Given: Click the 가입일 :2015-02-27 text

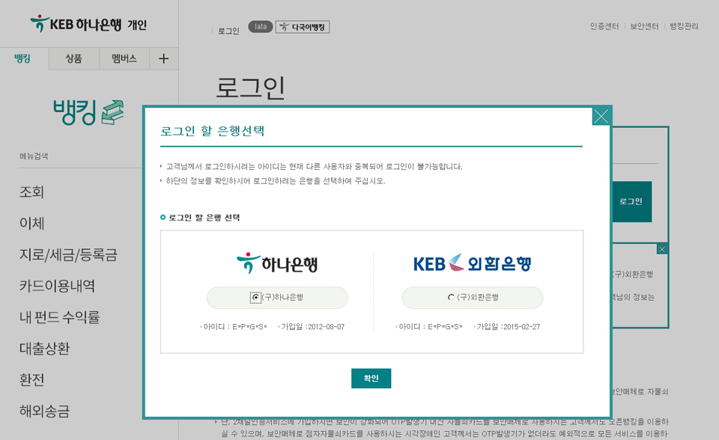Looking at the screenshot, I should coord(508,327).
